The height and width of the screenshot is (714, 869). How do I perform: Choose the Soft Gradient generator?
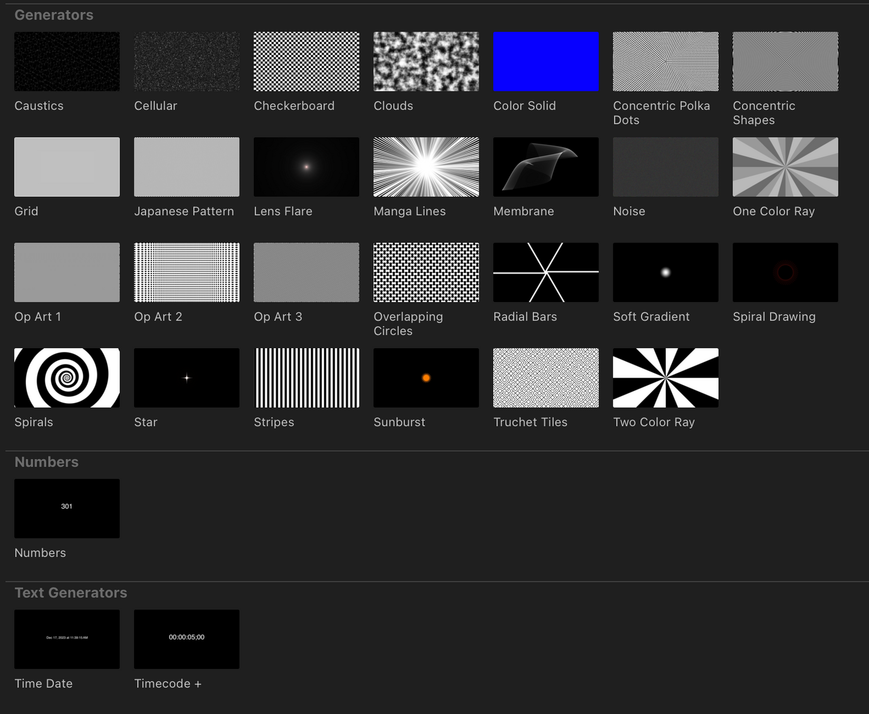(665, 272)
